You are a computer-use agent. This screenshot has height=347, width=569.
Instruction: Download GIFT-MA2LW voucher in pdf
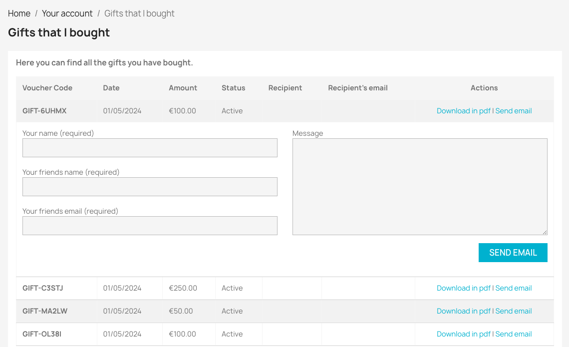pyautogui.click(x=463, y=311)
